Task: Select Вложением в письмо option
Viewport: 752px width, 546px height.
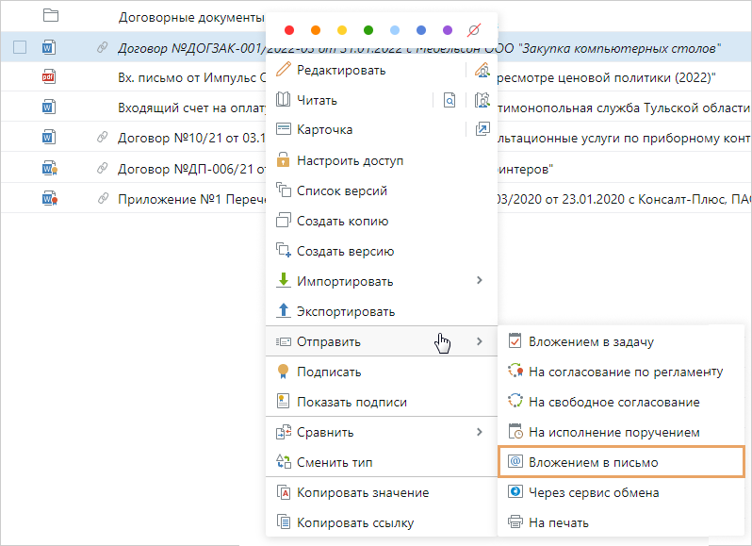Action: pyautogui.click(x=593, y=462)
